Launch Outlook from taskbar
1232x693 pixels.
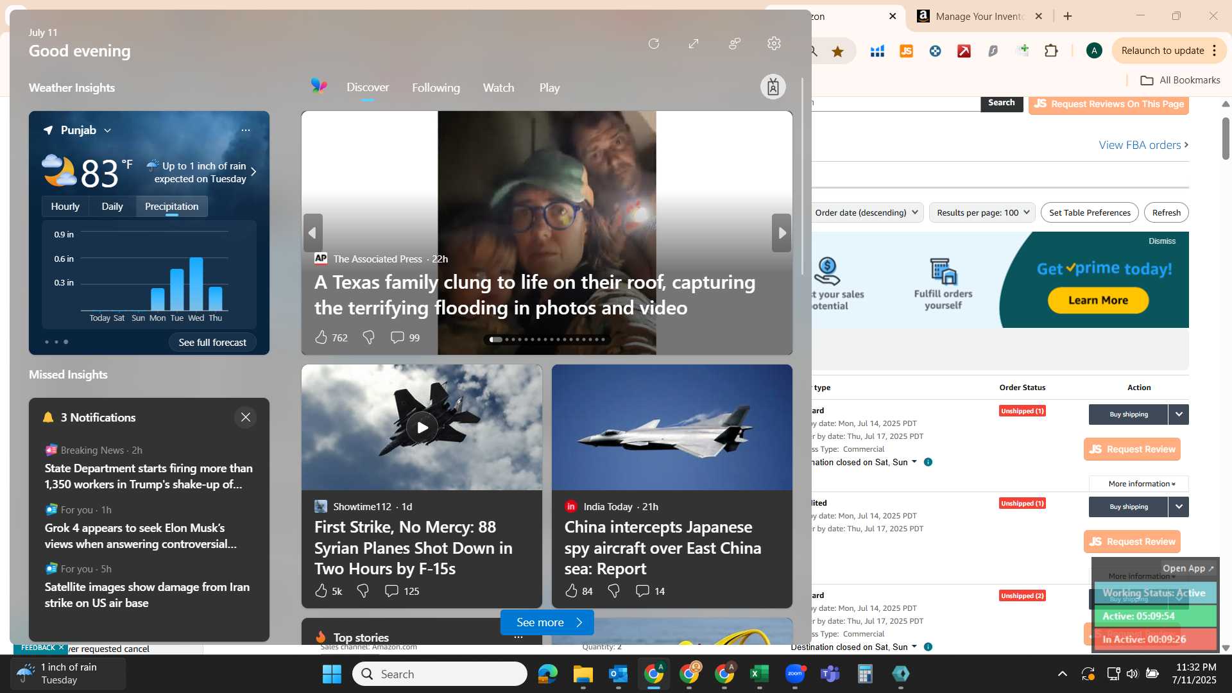[618, 674]
